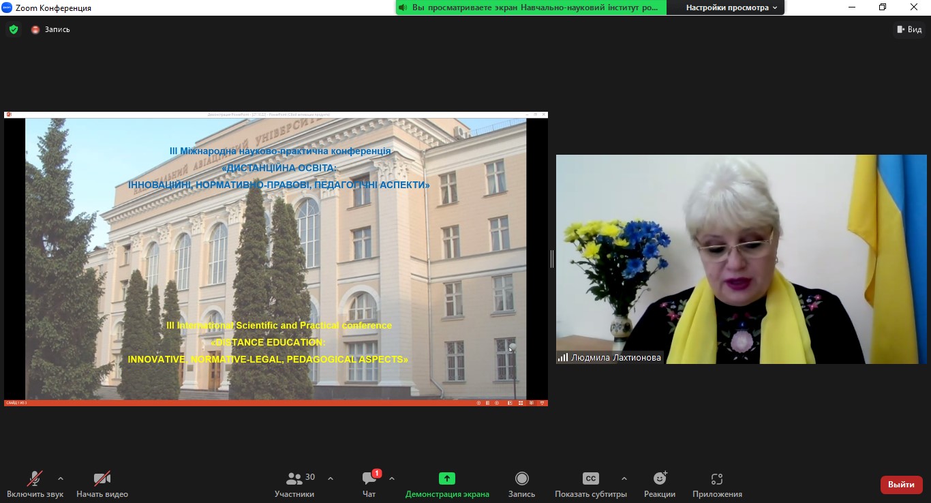Click the green encryption shield icon
This screenshot has height=503, width=931.
coord(14,29)
